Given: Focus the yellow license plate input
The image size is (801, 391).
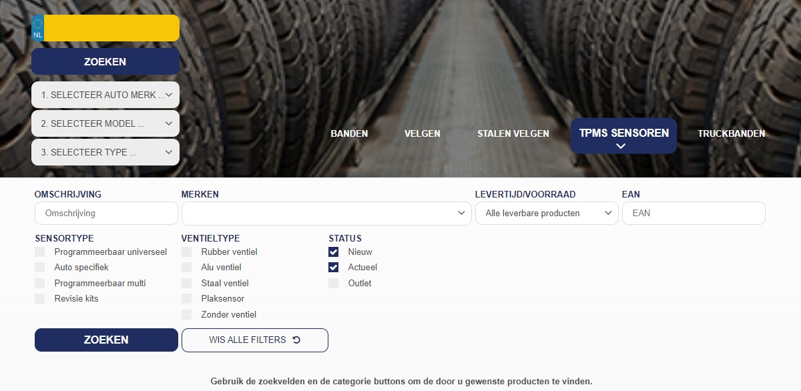Looking at the screenshot, I should point(111,28).
